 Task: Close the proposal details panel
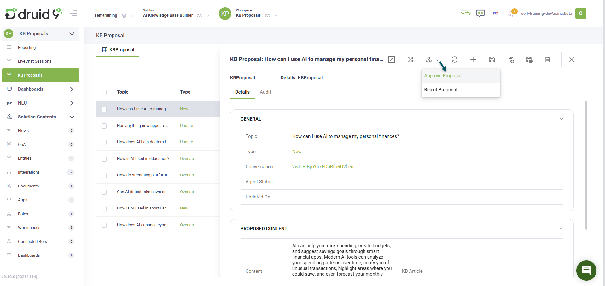tap(571, 60)
